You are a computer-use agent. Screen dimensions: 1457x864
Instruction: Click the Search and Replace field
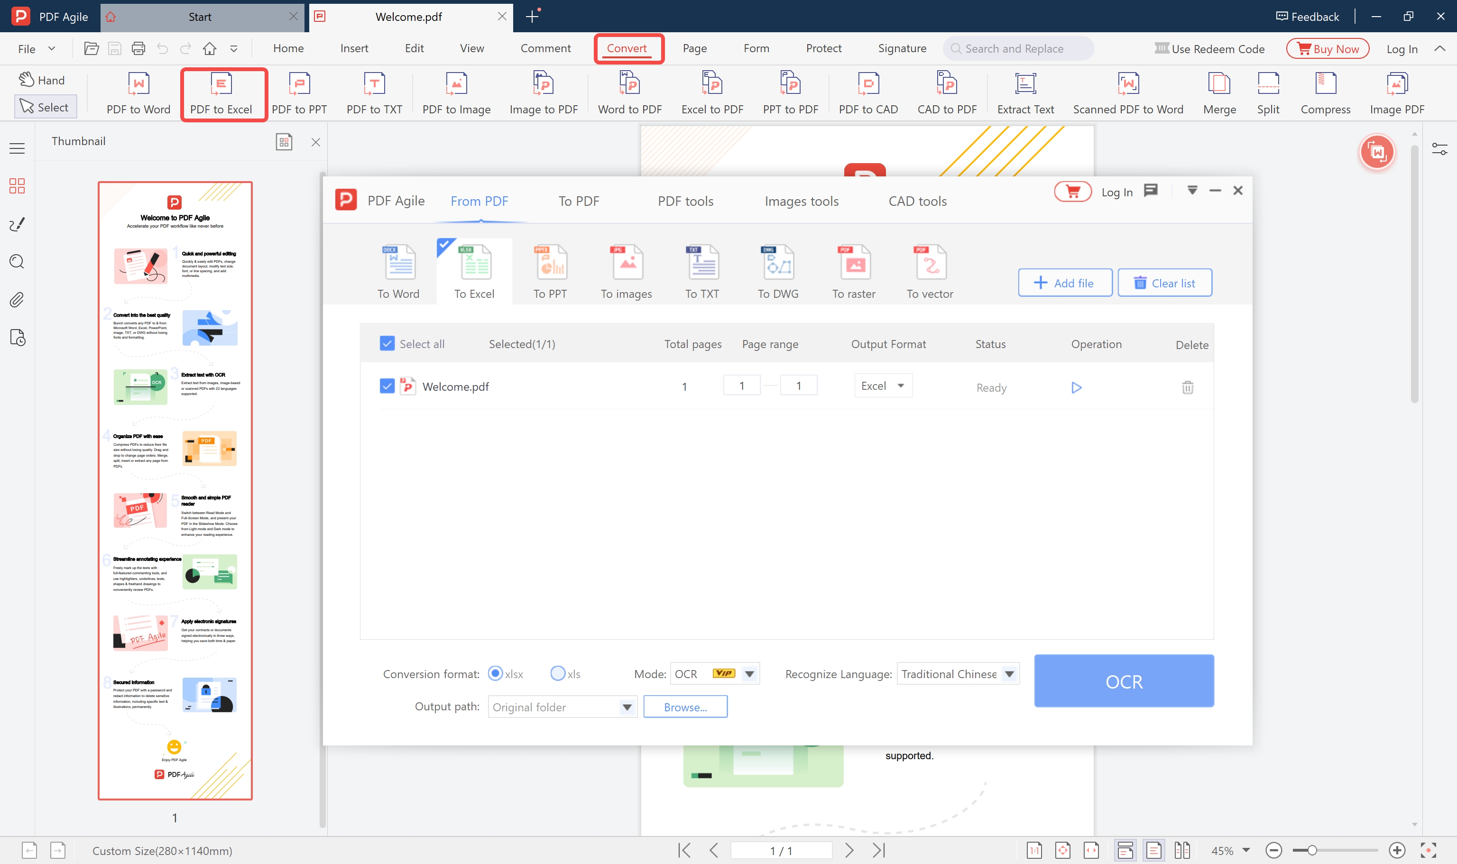(x=1018, y=48)
